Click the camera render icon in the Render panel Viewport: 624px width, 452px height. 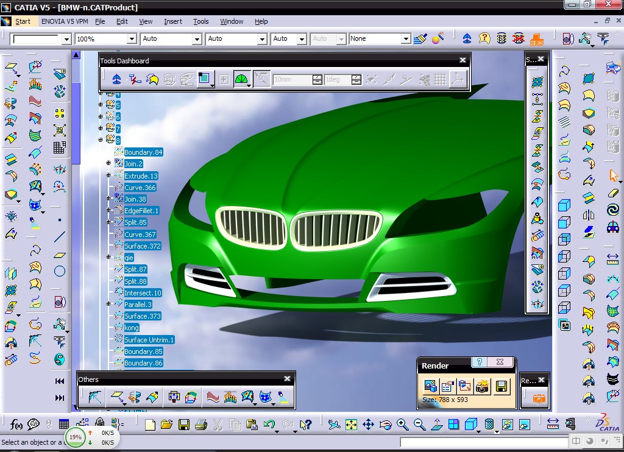[481, 386]
